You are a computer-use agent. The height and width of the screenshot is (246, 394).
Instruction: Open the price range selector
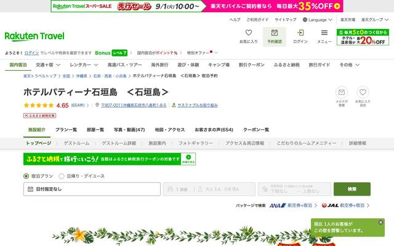click(x=294, y=189)
